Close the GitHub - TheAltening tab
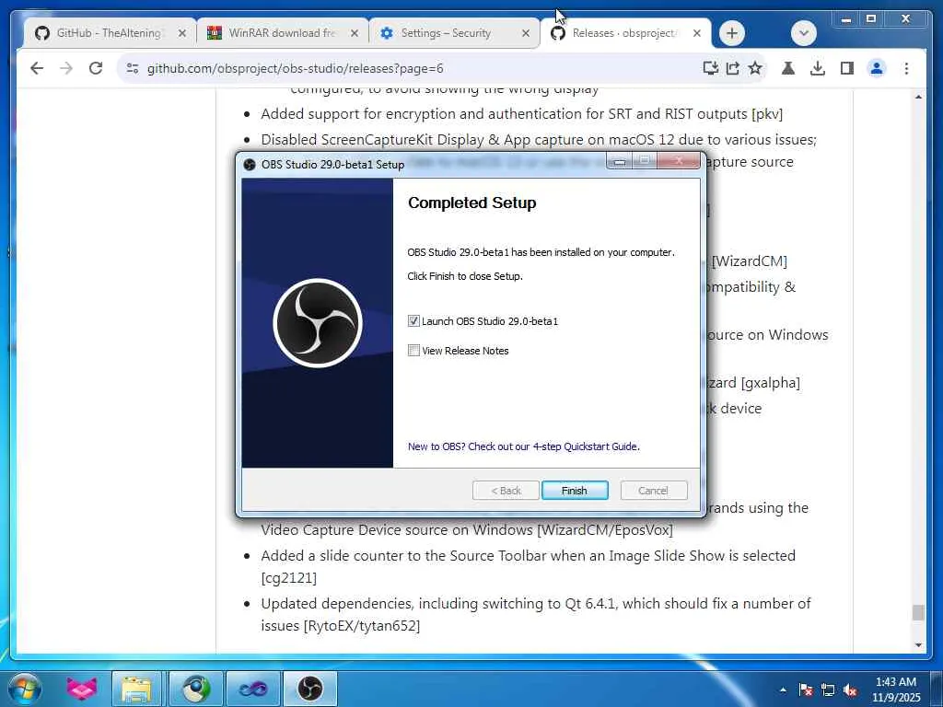Image resolution: width=943 pixels, height=707 pixels. click(182, 33)
